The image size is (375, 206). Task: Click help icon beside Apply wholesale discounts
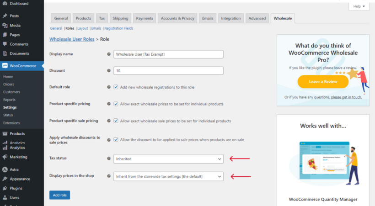click(x=109, y=140)
